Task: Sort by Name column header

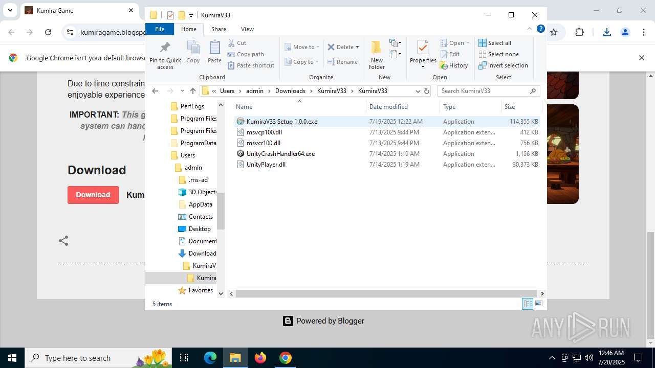Action: pos(299,107)
